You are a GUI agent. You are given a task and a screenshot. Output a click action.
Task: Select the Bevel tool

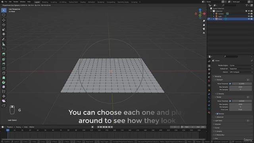click(4, 64)
